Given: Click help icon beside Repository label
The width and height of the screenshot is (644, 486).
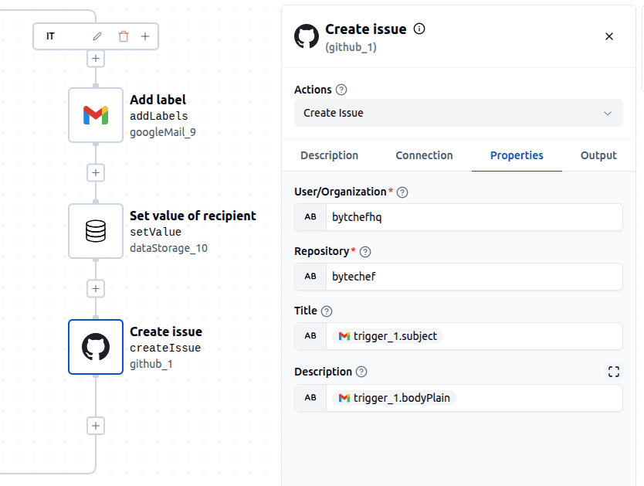Looking at the screenshot, I should point(365,252).
